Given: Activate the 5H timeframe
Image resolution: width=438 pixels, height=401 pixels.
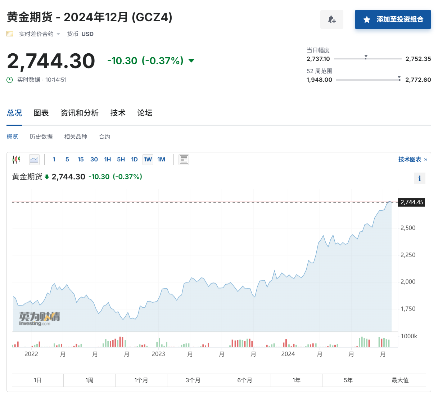Looking at the screenshot, I should pos(121,159).
